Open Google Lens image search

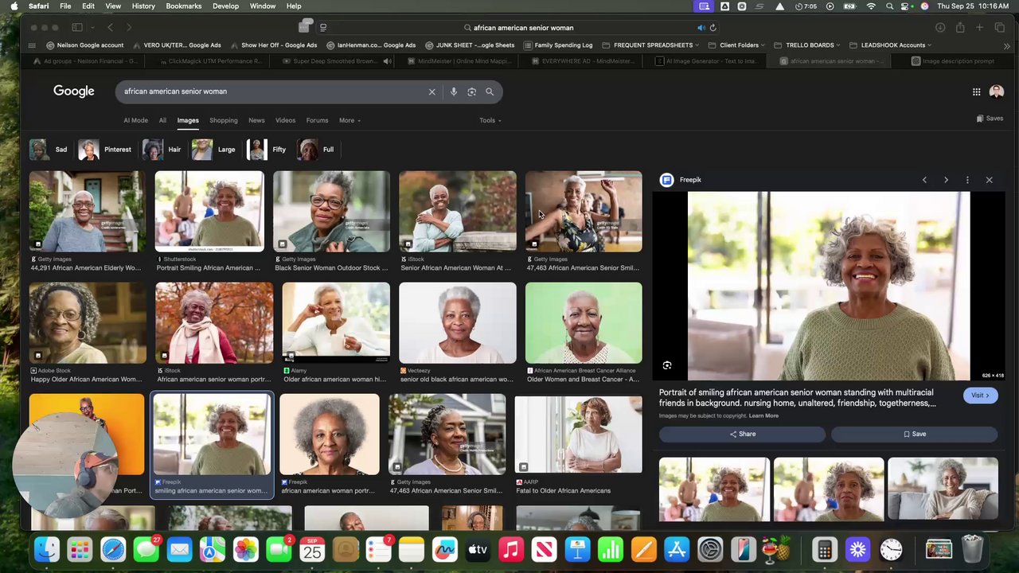pos(471,92)
